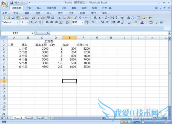The height and width of the screenshot is (124, 172).
Task: Switch to the Sheet3 worksheet tab
Action: point(40,118)
